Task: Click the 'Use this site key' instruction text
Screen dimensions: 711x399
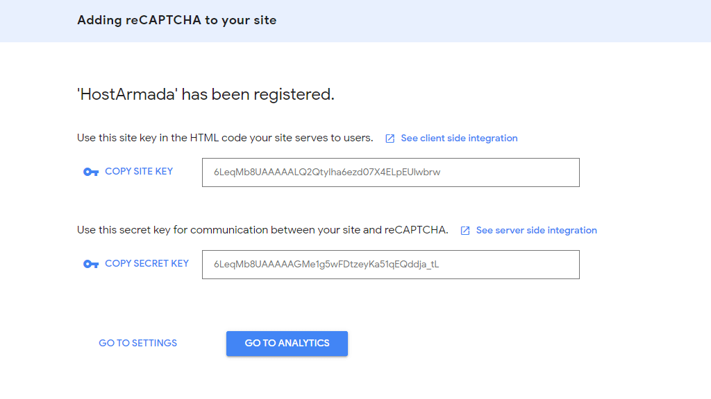Action: (225, 138)
